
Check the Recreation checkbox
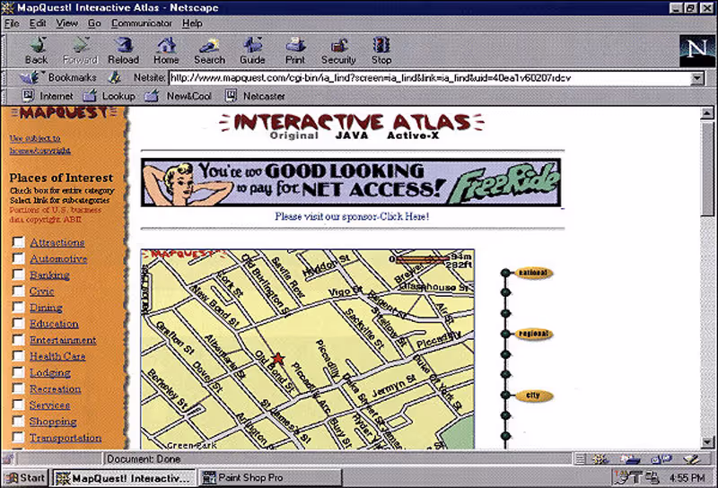(x=18, y=388)
